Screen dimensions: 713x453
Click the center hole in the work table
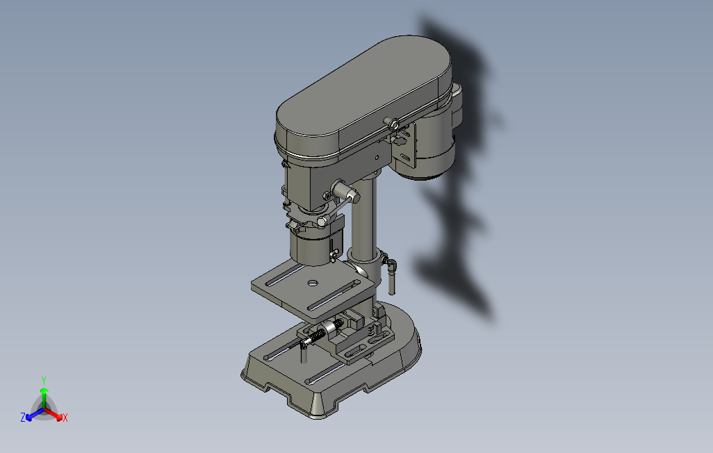pyautogui.click(x=313, y=283)
